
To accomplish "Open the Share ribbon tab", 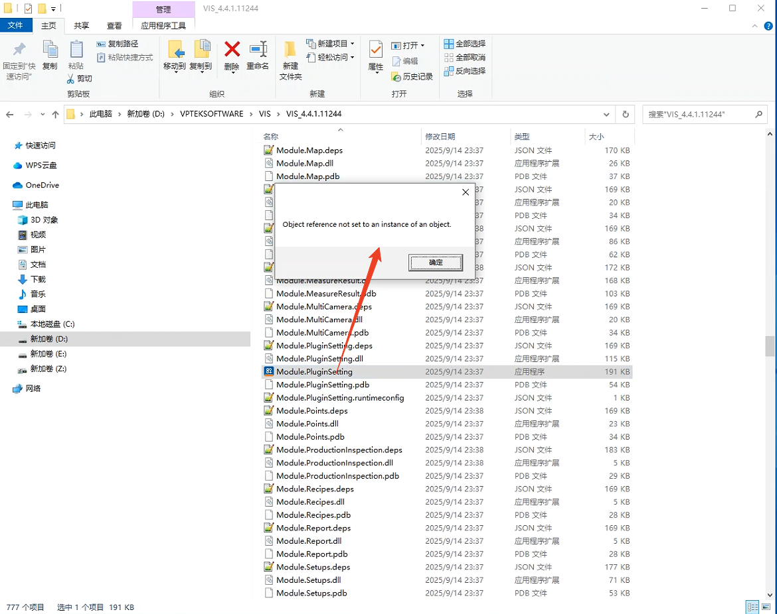I will pos(81,26).
